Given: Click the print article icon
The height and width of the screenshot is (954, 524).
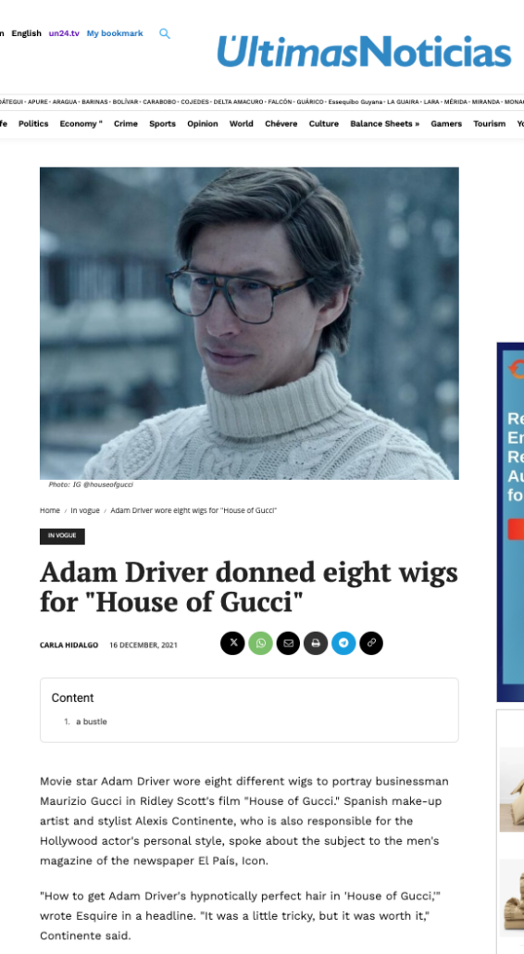Looking at the screenshot, I should coord(316,643).
